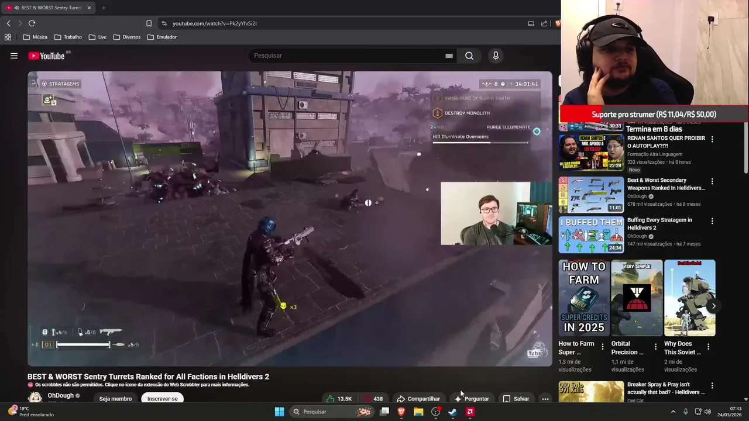The image size is (749, 421).
Task: Like the video with thumbs up 13.5K
Action: coord(339,399)
